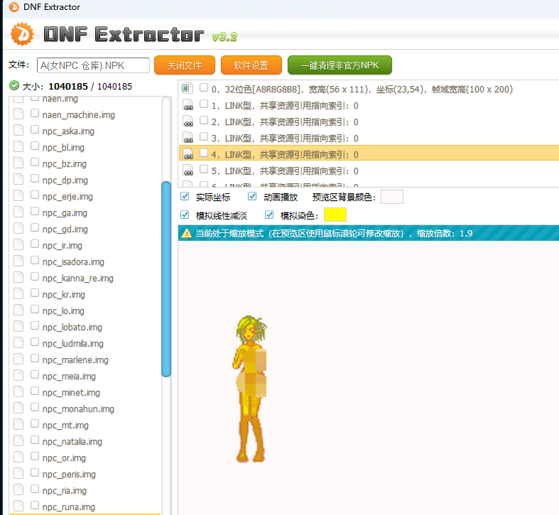Toggle the 动画播放 checkbox
Viewport: 559px width, 515px height.
(x=252, y=196)
